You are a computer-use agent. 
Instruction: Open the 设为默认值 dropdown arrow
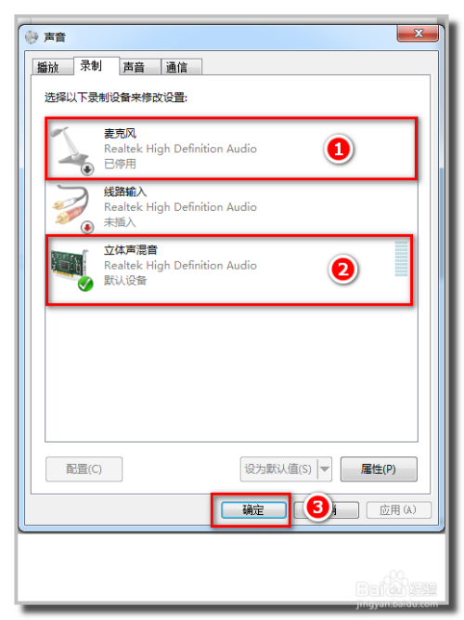coord(325,469)
